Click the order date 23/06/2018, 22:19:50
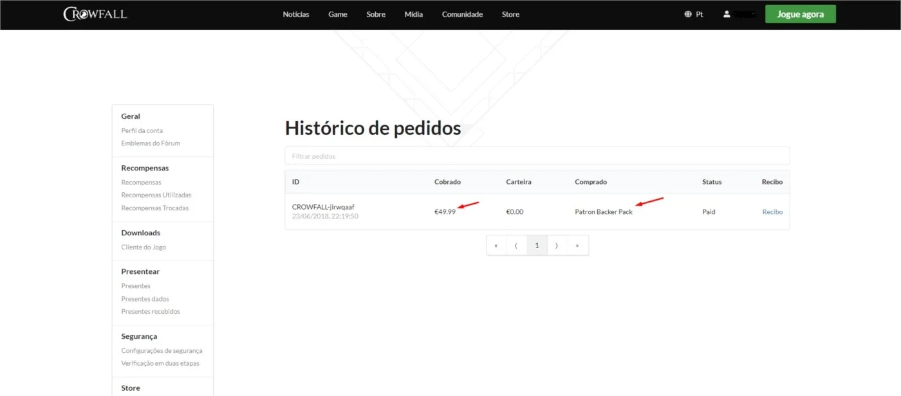 [325, 217]
